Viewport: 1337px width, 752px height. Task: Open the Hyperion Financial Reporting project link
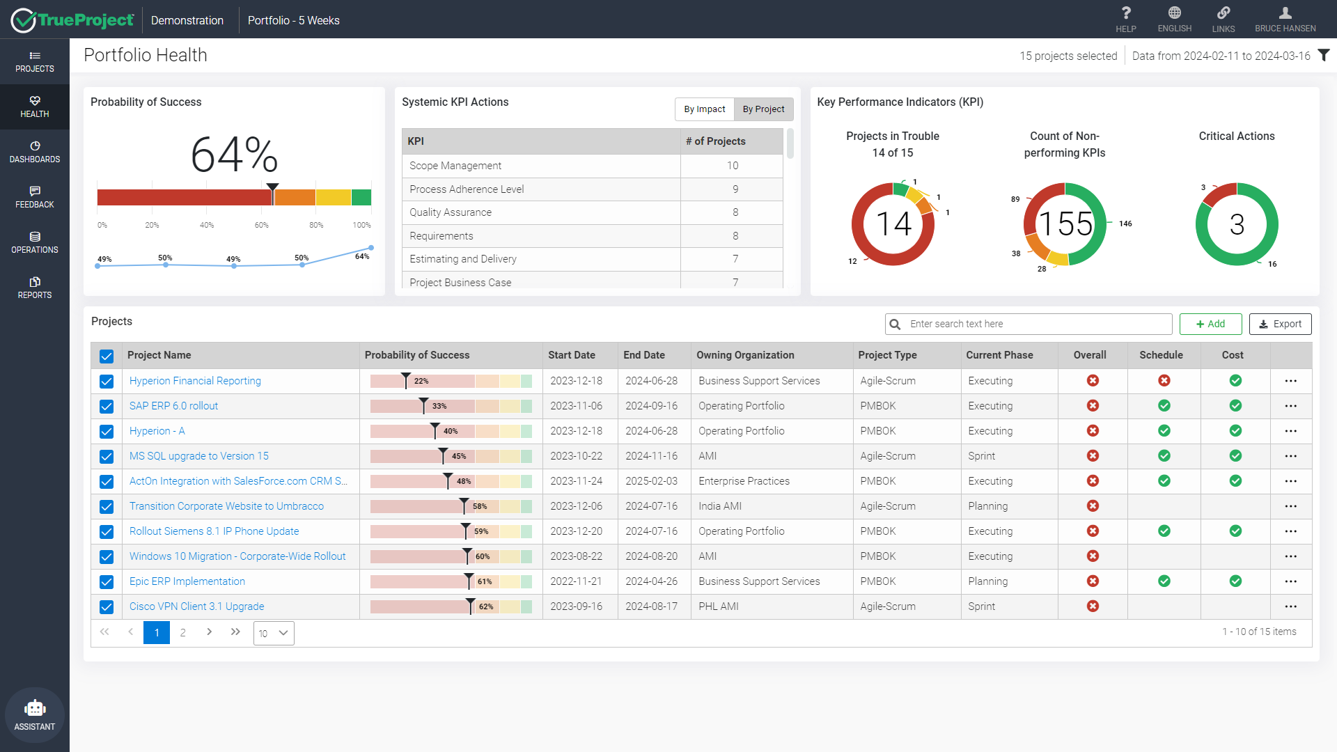pos(194,381)
